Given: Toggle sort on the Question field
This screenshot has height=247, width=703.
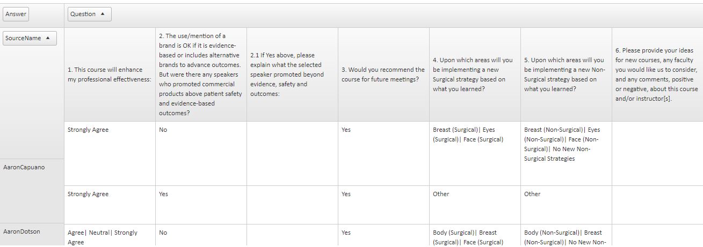Looking at the screenshot, I should click(x=90, y=14).
